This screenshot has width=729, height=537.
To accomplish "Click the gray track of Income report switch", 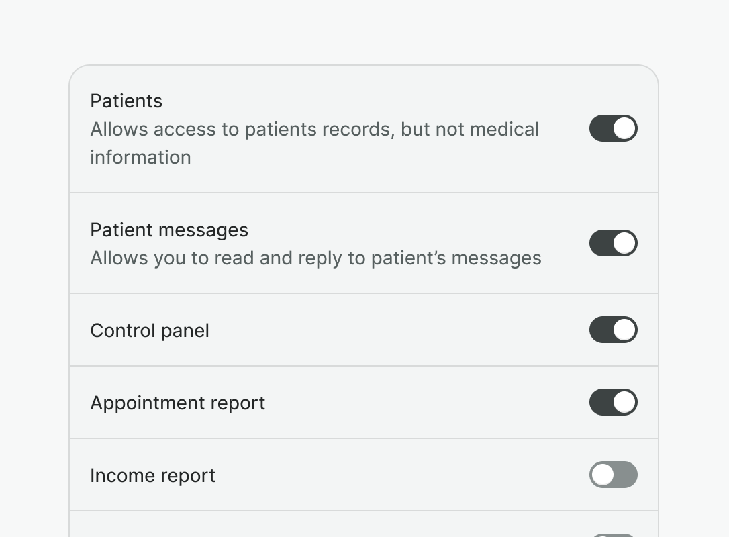I will tap(626, 475).
